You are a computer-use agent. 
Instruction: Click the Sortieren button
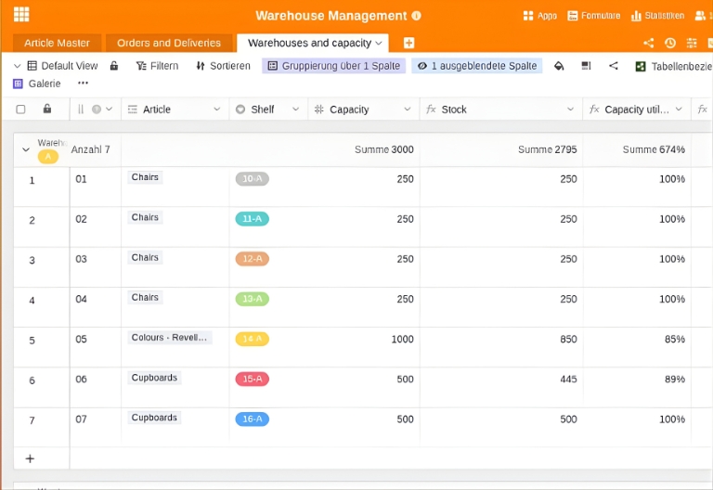click(x=222, y=66)
